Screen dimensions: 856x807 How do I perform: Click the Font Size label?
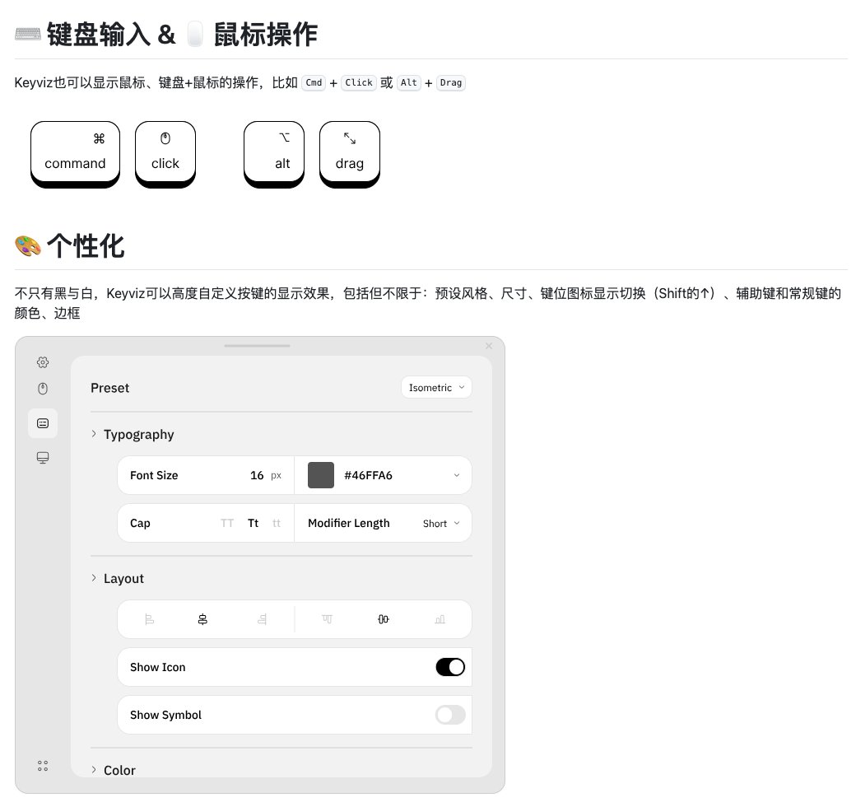[x=154, y=476]
